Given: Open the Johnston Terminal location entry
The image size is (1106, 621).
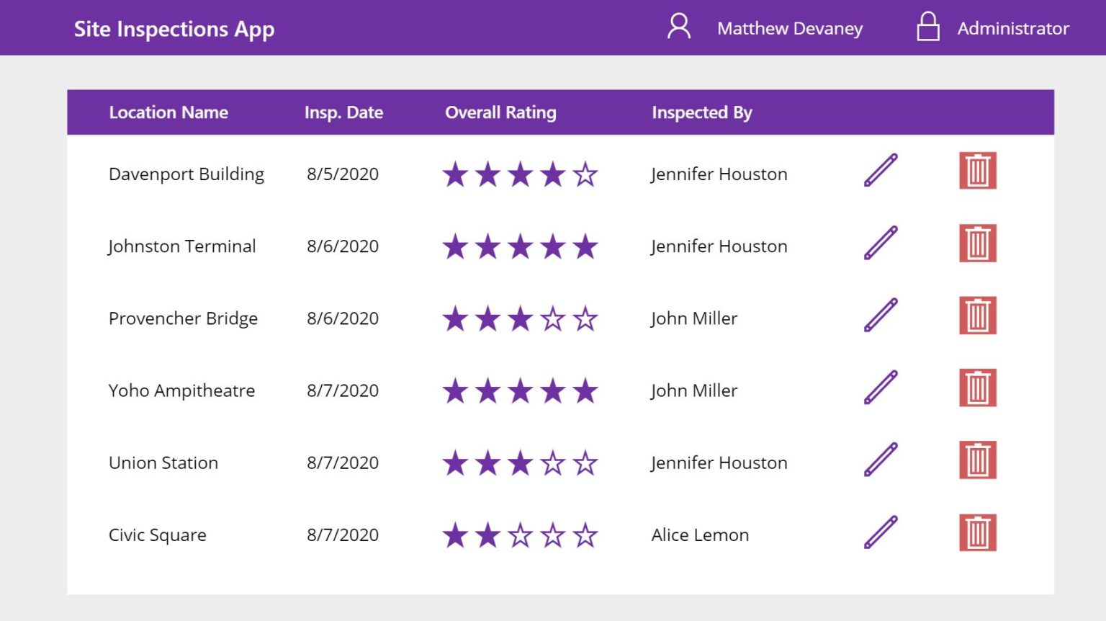Looking at the screenshot, I should point(182,246).
